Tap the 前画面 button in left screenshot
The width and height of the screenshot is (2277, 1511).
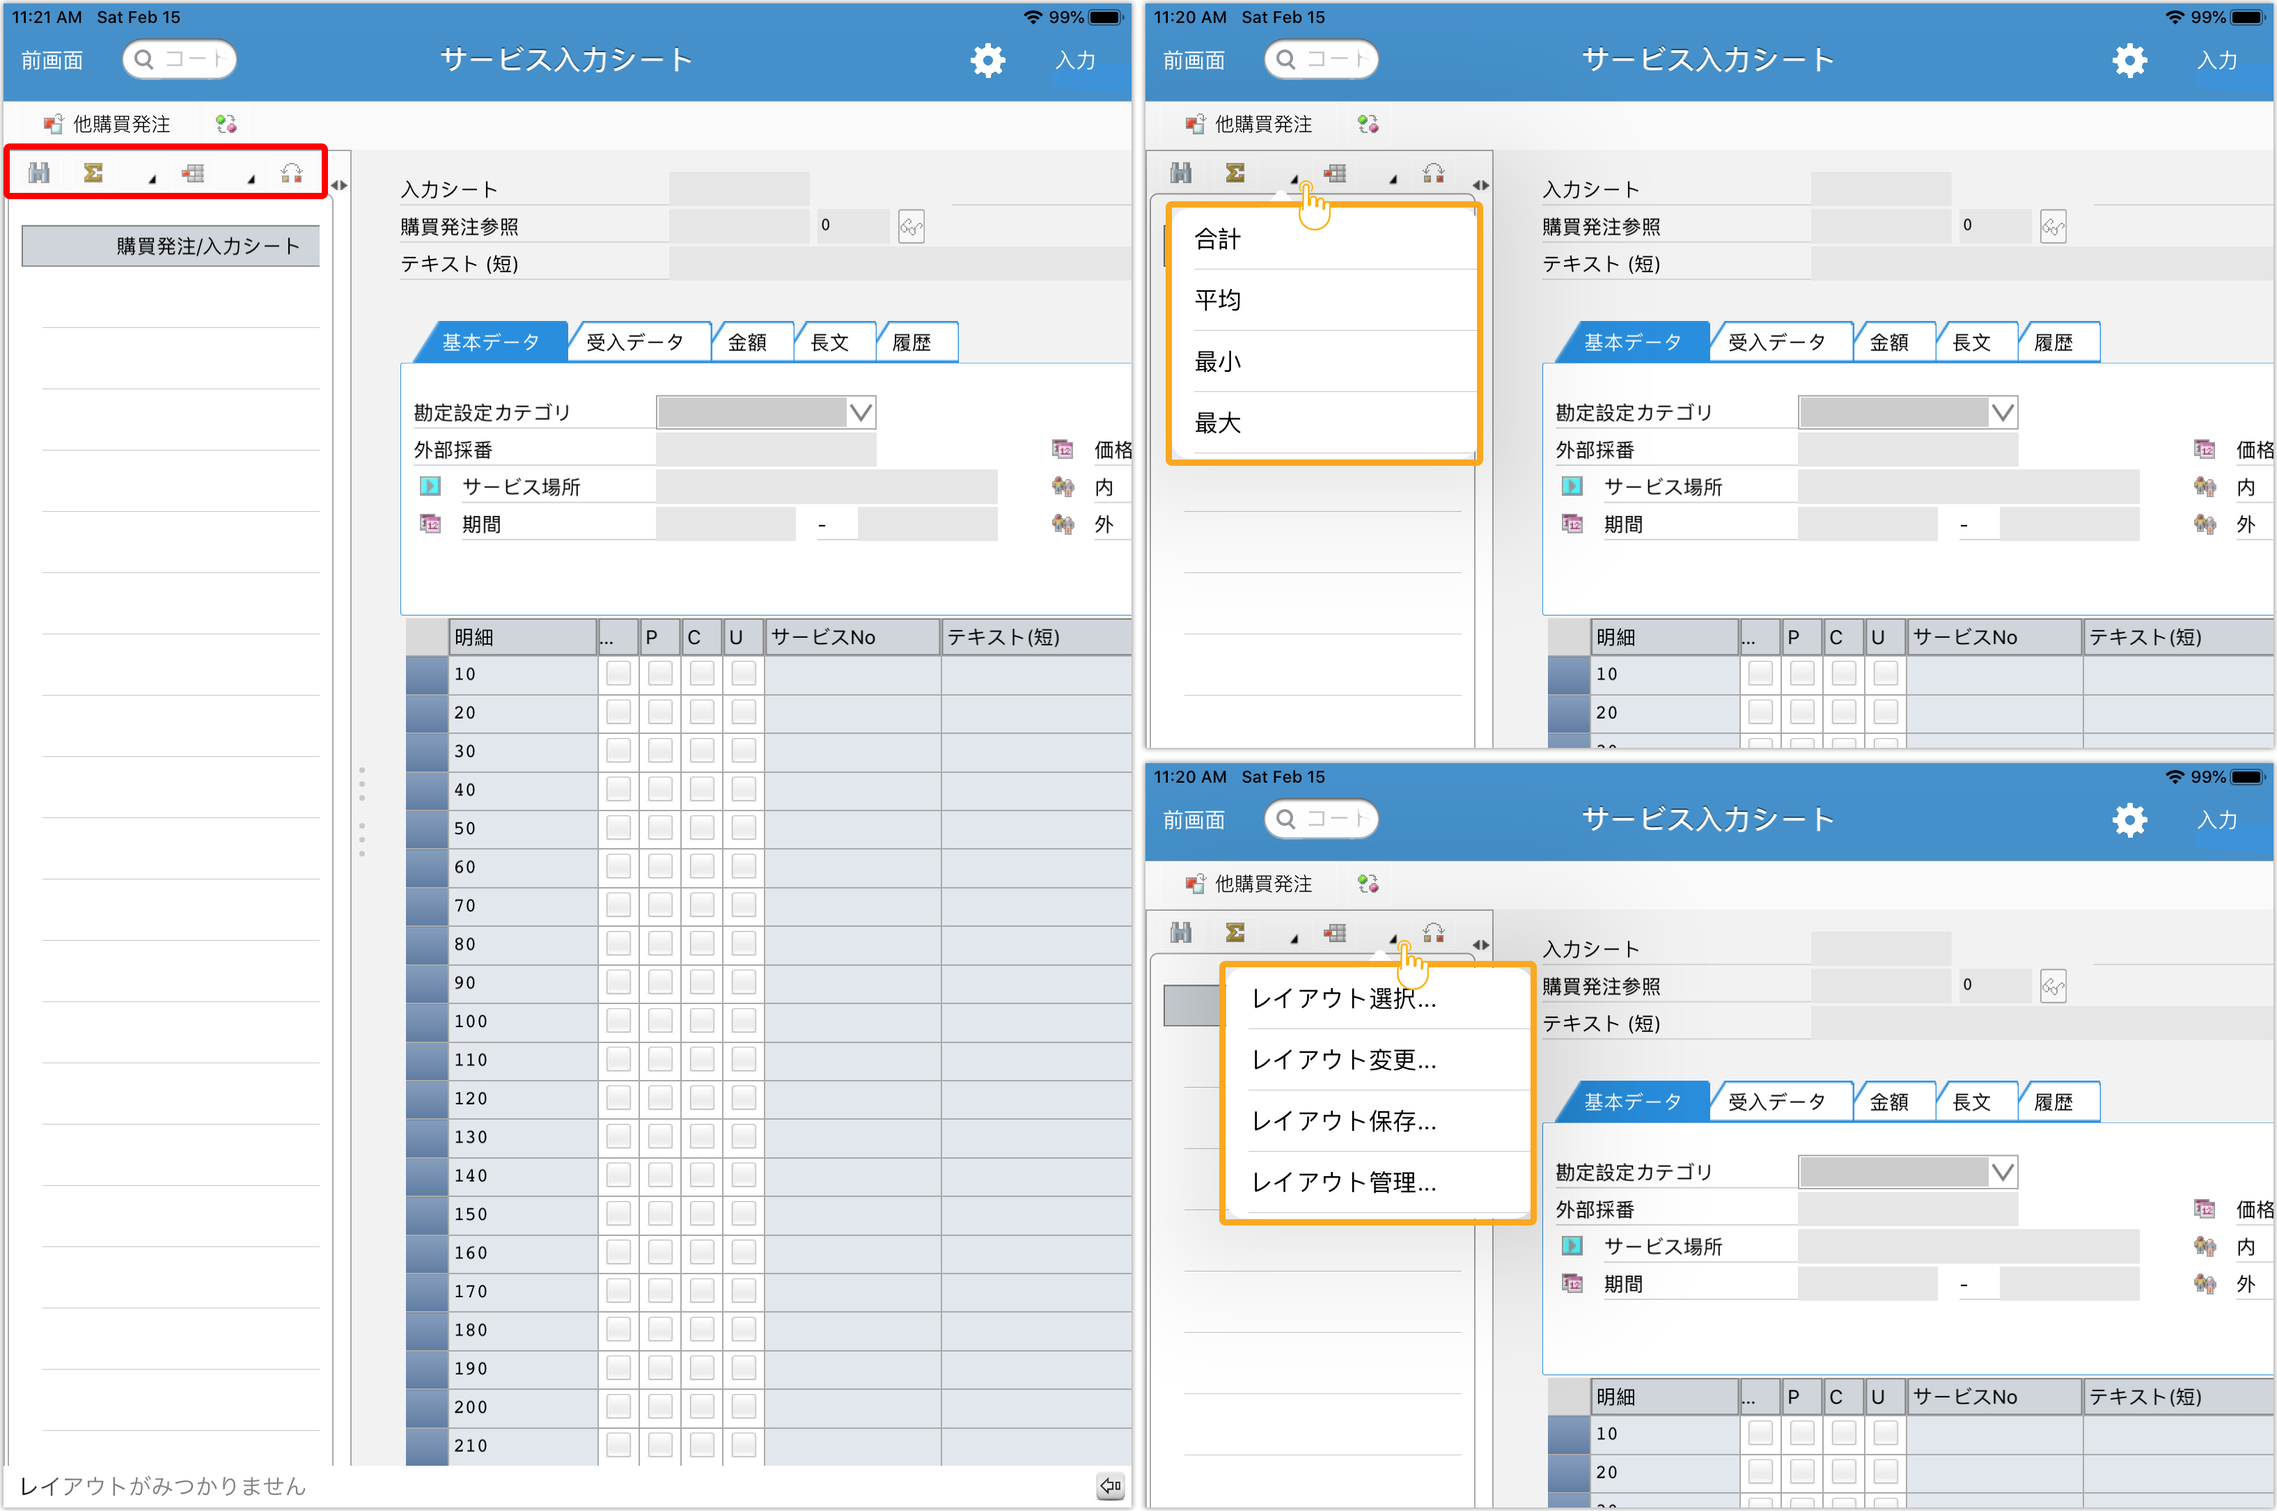[x=52, y=61]
